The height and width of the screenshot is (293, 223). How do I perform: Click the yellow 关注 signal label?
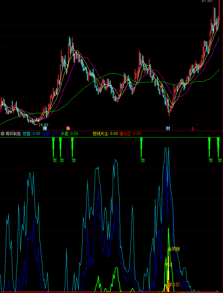[169, 264]
